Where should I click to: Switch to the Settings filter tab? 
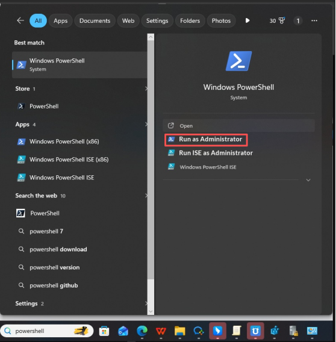[x=157, y=20]
